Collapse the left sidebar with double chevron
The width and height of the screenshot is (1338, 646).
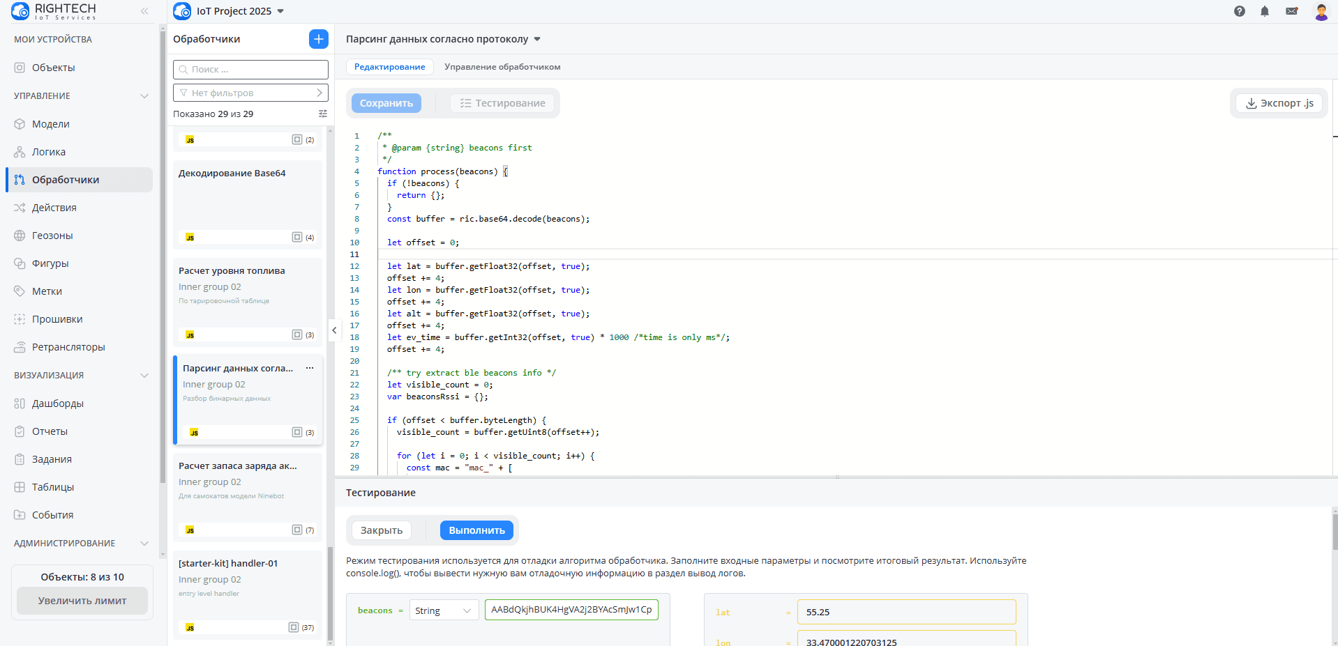click(x=144, y=11)
